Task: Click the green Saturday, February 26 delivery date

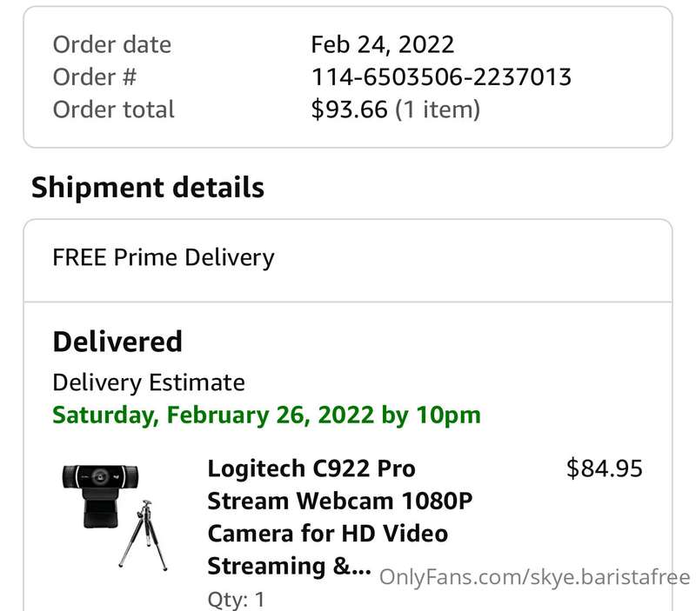Action: 266,415
